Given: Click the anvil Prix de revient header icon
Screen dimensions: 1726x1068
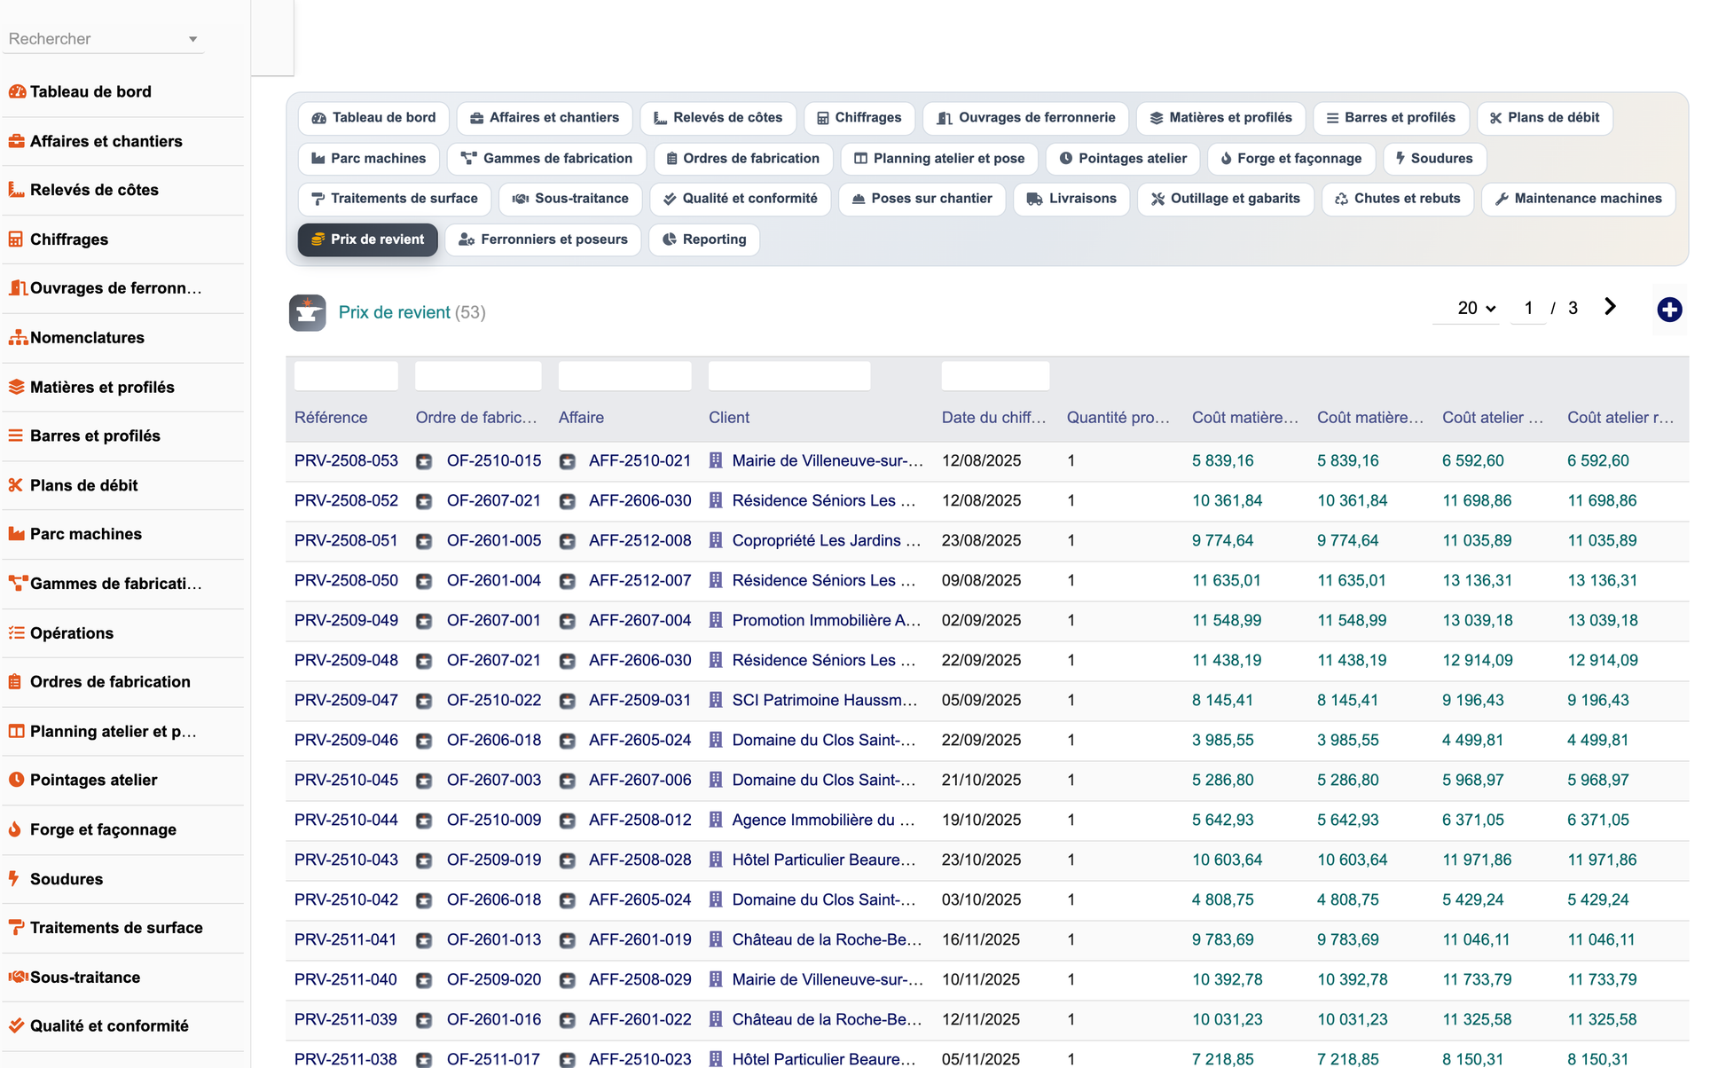Looking at the screenshot, I should 308,312.
